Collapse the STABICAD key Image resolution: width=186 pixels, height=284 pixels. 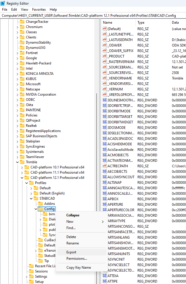coord(31,198)
